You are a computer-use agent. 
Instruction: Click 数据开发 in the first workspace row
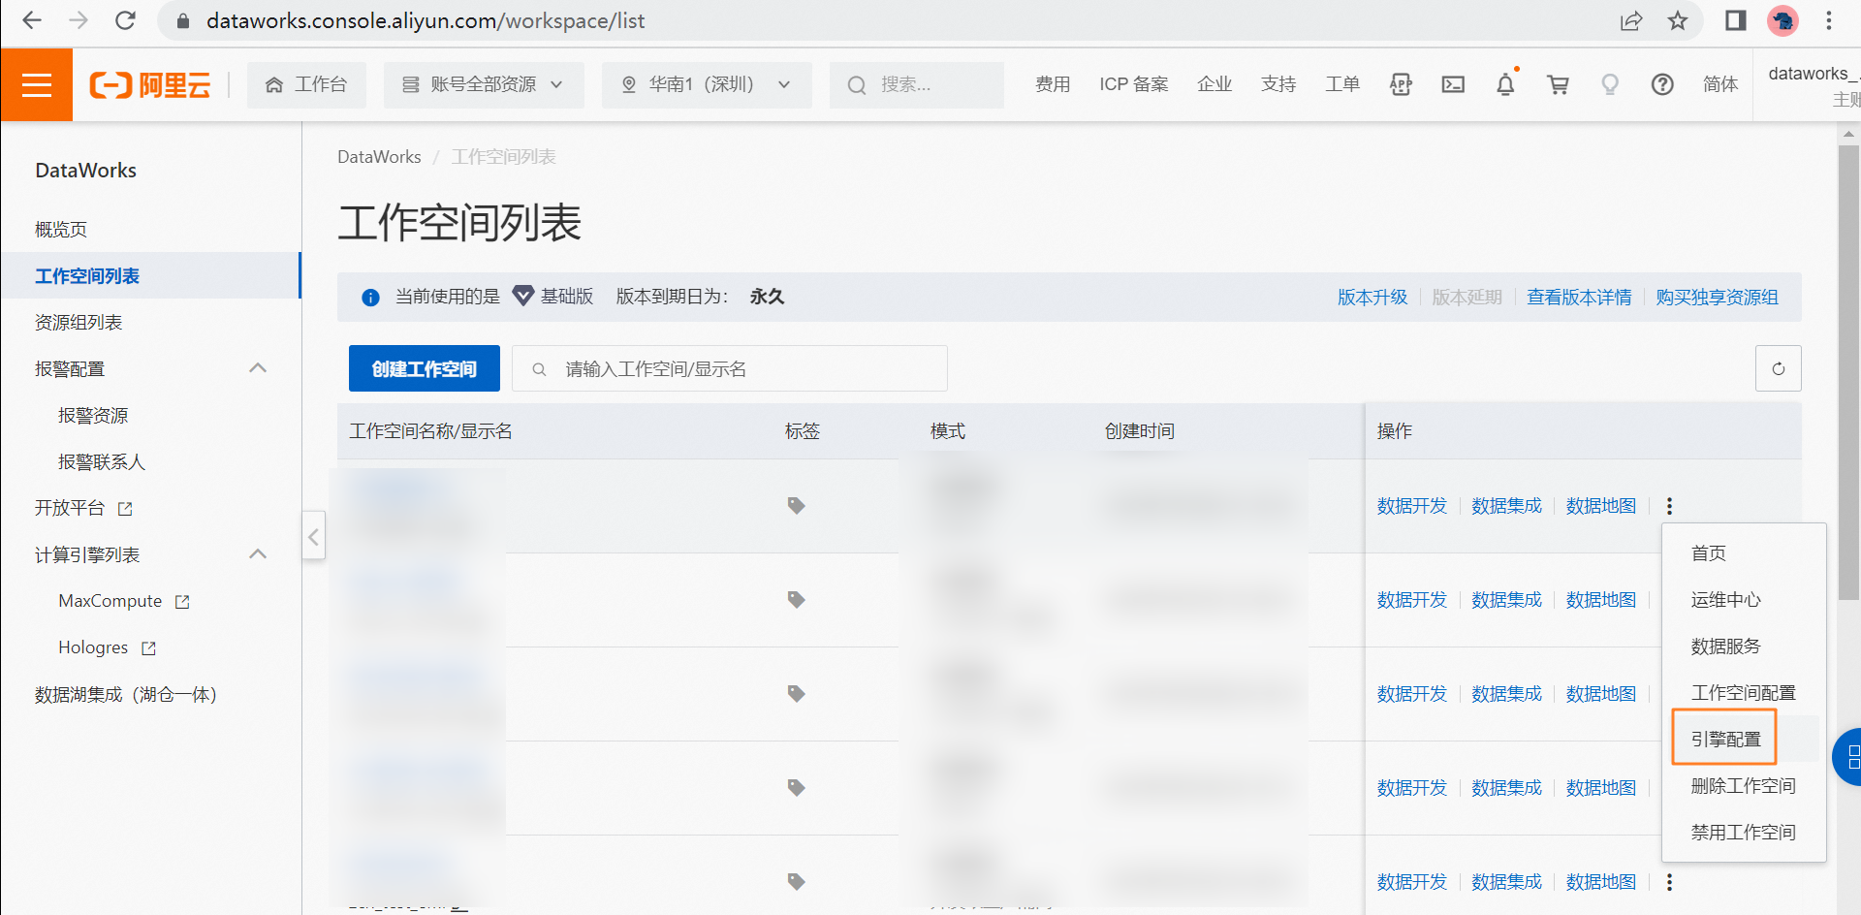(1412, 506)
